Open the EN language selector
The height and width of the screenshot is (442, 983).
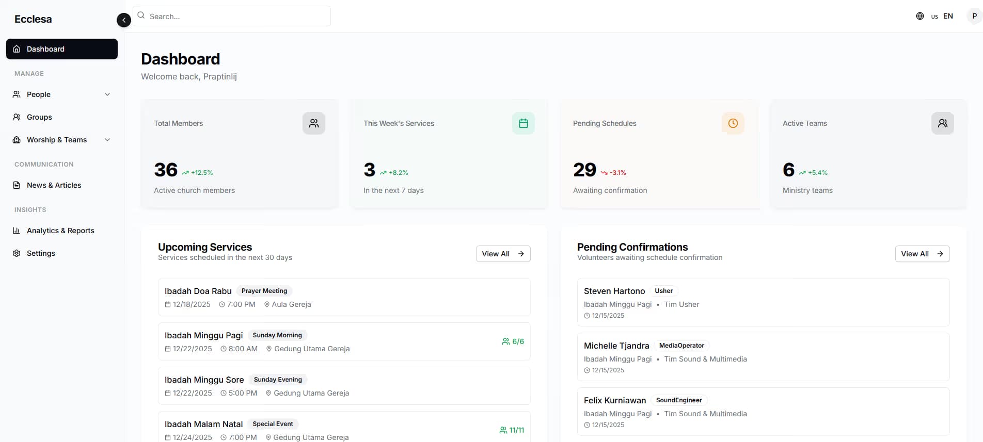943,16
